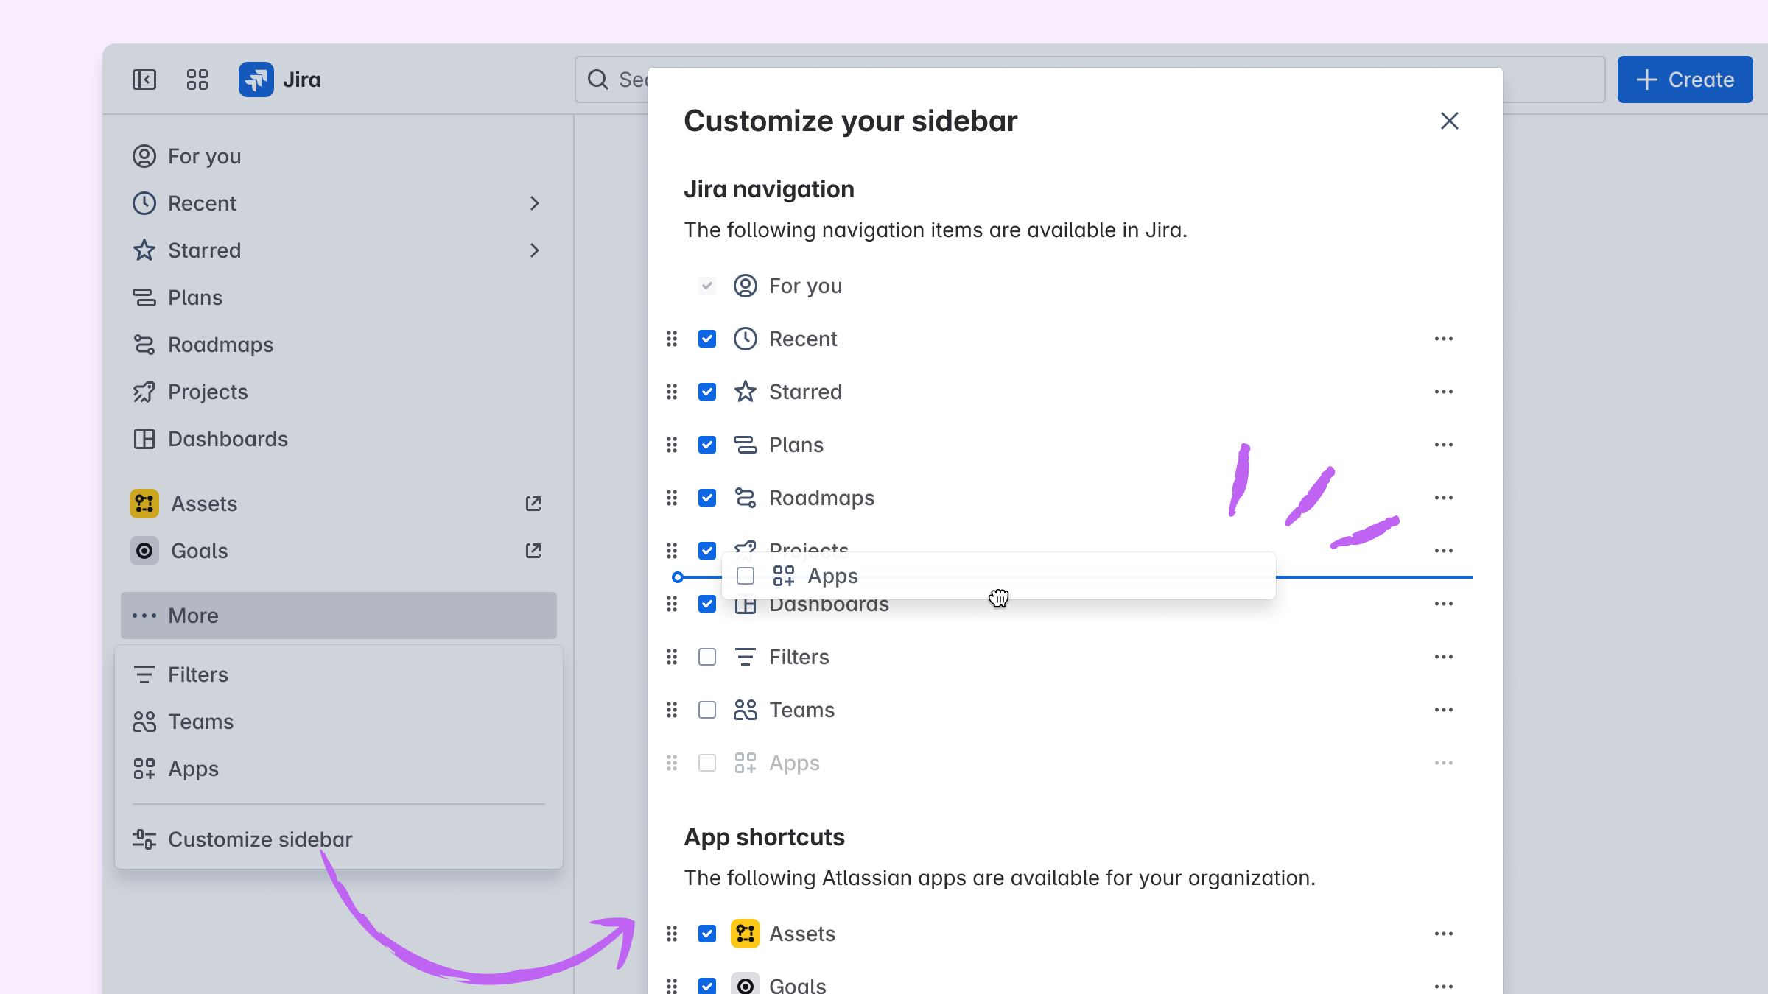
Task: Expand the Recent chevron in sidebar
Action: (535, 203)
